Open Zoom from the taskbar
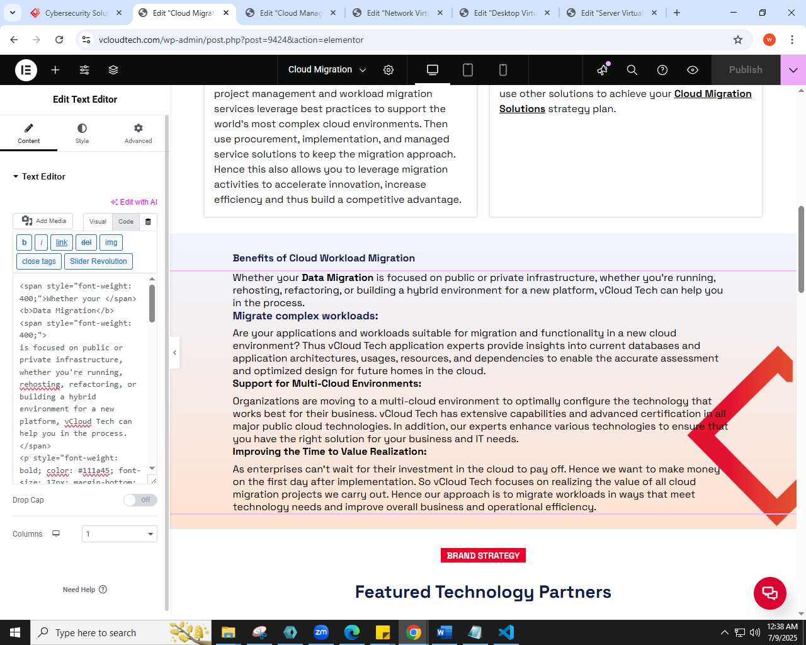 (x=321, y=632)
